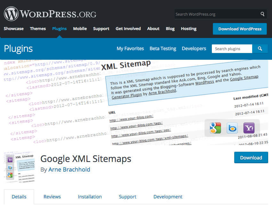
Task: Open the Google XML Sitemaps plugin thumbnail
Action: pyautogui.click(x=19, y=167)
